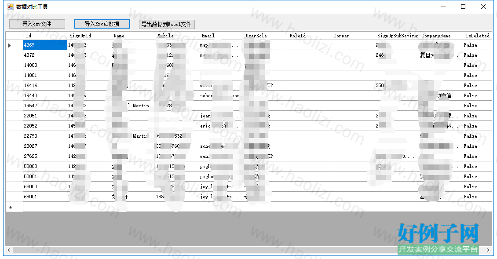Image resolution: width=497 pixels, height=259 pixels.
Task: Click the RoleId column header
Action: (309, 36)
